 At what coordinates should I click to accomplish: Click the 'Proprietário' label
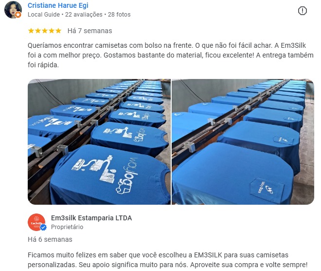pos(67,227)
